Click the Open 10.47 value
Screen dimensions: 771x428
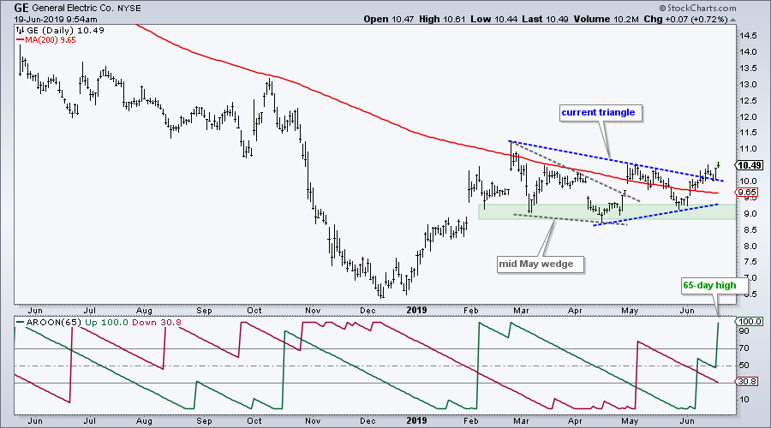click(x=390, y=19)
